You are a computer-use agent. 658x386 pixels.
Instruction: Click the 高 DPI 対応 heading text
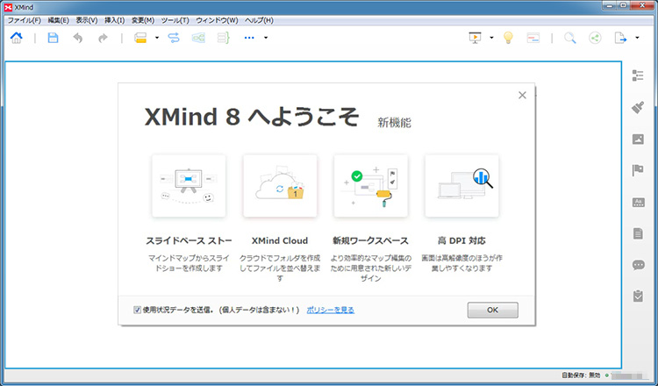point(461,241)
